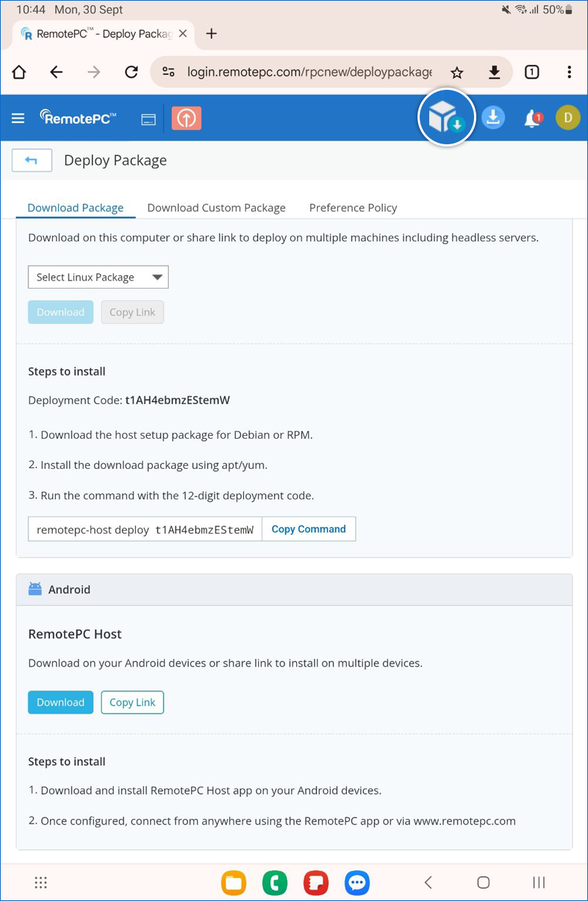Click Copy Command button

coord(309,529)
